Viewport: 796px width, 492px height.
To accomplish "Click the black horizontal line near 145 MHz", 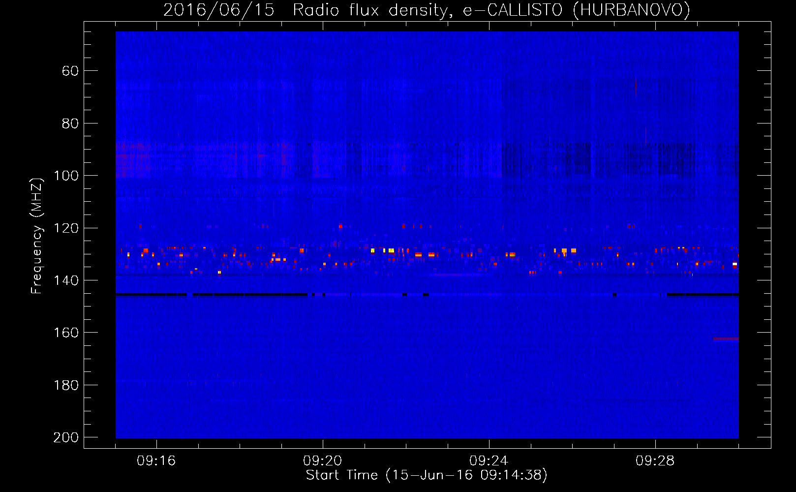I will [x=427, y=295].
